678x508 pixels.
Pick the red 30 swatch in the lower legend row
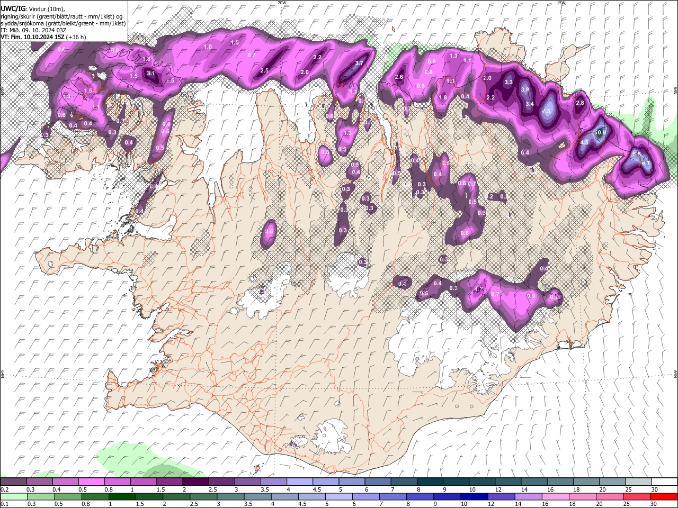coord(664,496)
